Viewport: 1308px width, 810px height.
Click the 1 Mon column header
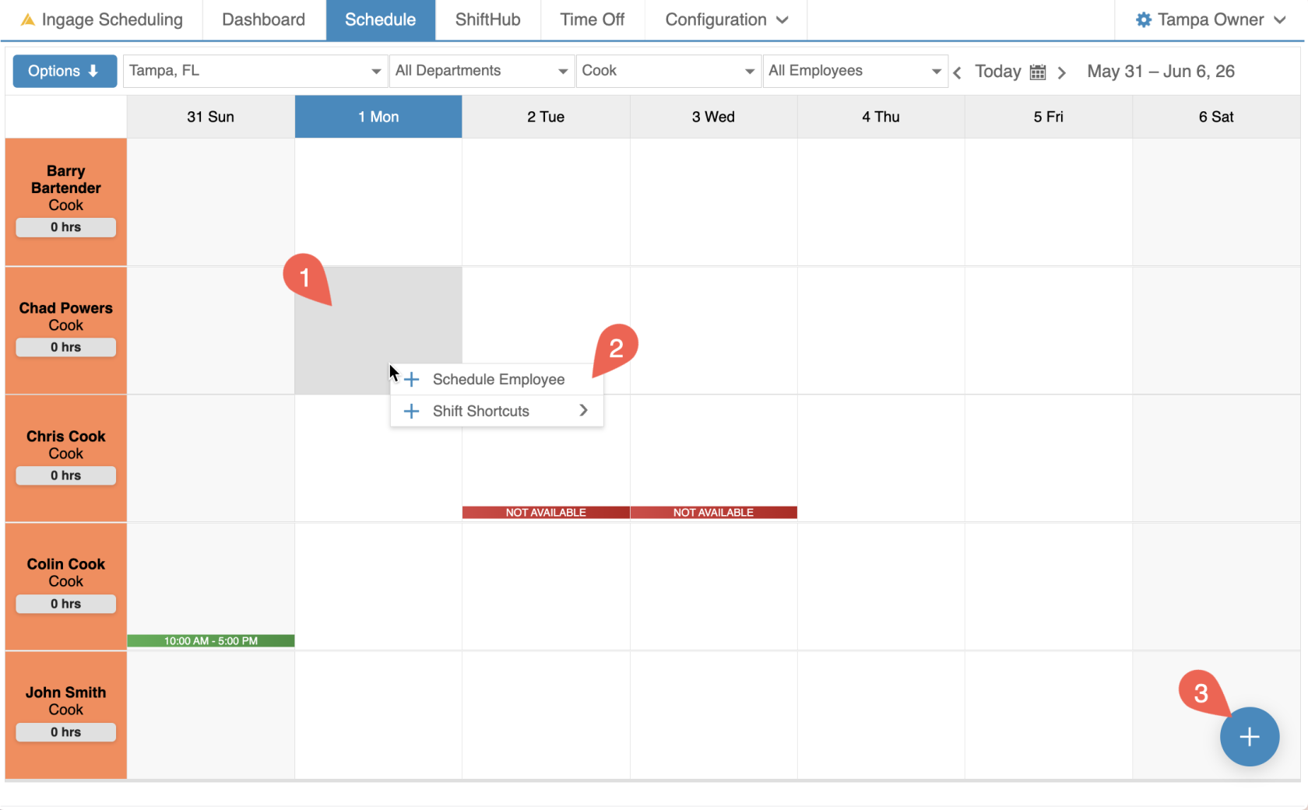[x=378, y=117]
